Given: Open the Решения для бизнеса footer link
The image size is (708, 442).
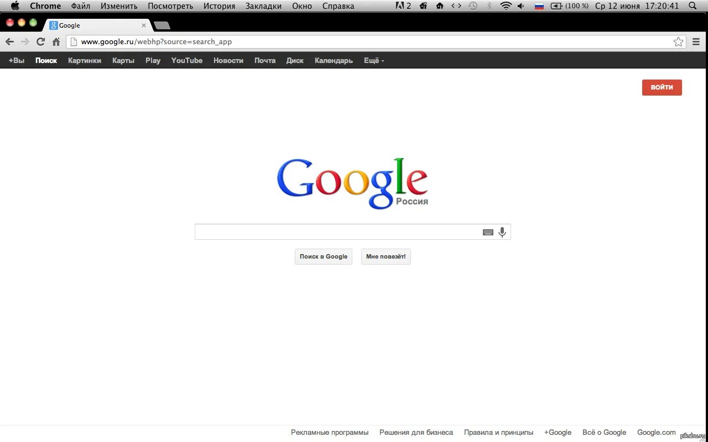Looking at the screenshot, I should click(416, 433).
